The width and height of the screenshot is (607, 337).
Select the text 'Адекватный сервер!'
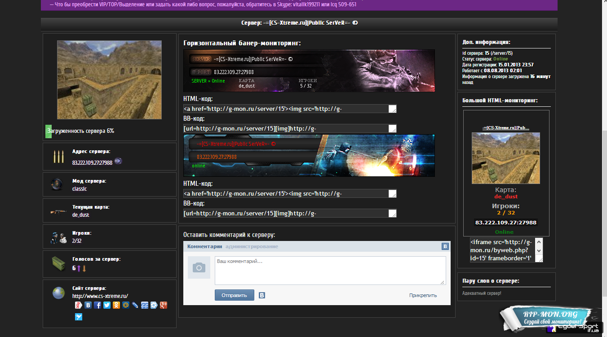tap(482, 293)
